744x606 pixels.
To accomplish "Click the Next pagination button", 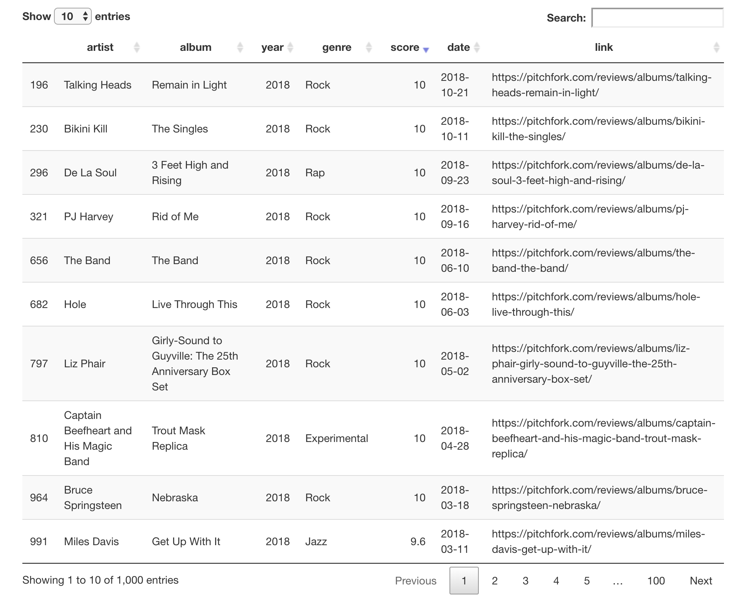I will [x=700, y=581].
